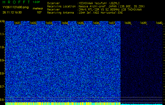This screenshot has width=165, height=105.
Task: Click the word meteor
Action: tap(38, 9)
